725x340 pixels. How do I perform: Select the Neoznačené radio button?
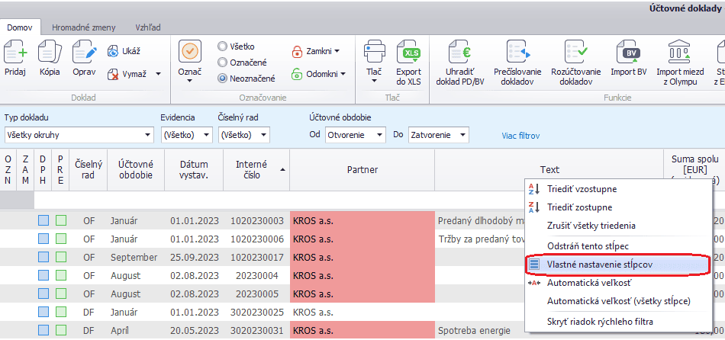click(223, 77)
